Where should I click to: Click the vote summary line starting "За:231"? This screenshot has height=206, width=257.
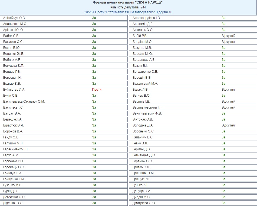coord(128,12)
